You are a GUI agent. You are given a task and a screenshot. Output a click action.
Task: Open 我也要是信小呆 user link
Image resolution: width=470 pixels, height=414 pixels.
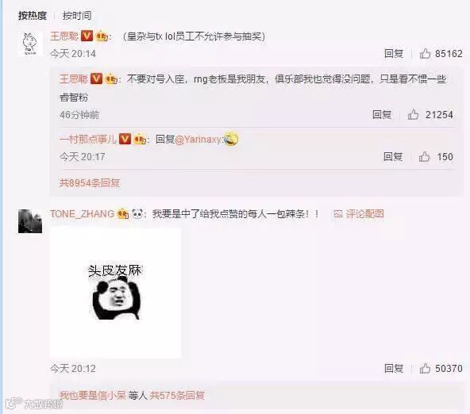[92, 395]
